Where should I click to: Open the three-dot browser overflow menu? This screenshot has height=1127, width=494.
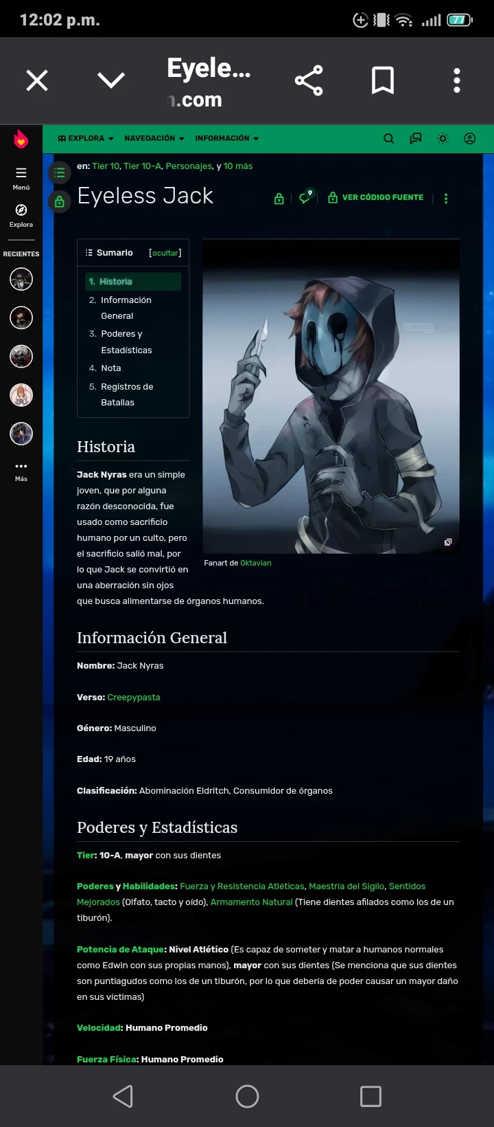tap(456, 81)
